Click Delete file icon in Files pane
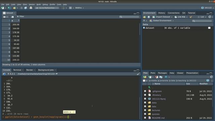 tap(157, 77)
